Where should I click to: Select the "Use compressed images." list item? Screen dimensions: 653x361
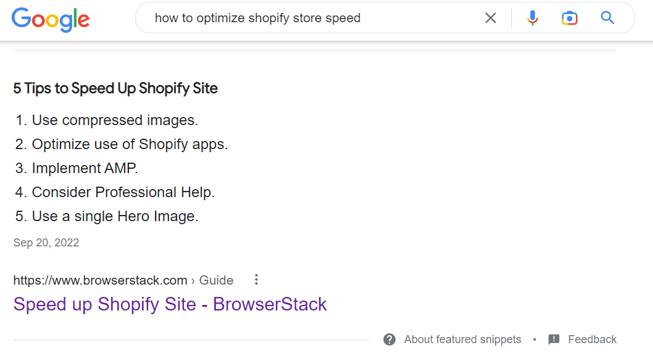point(115,120)
